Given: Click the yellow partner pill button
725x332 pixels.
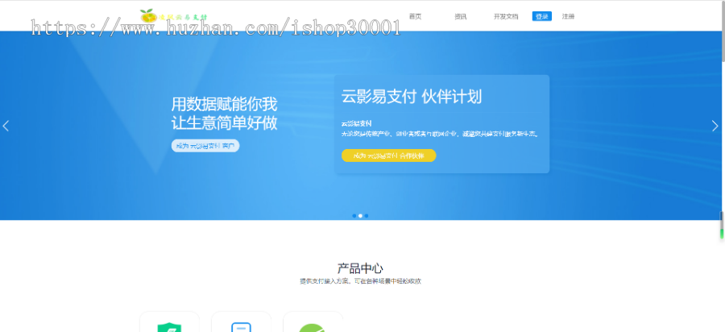Looking at the screenshot, I should 388,156.
